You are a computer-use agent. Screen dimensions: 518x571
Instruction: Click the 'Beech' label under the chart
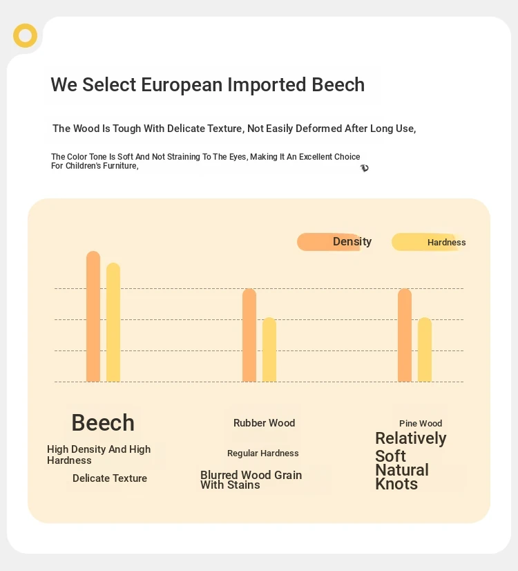[103, 423]
